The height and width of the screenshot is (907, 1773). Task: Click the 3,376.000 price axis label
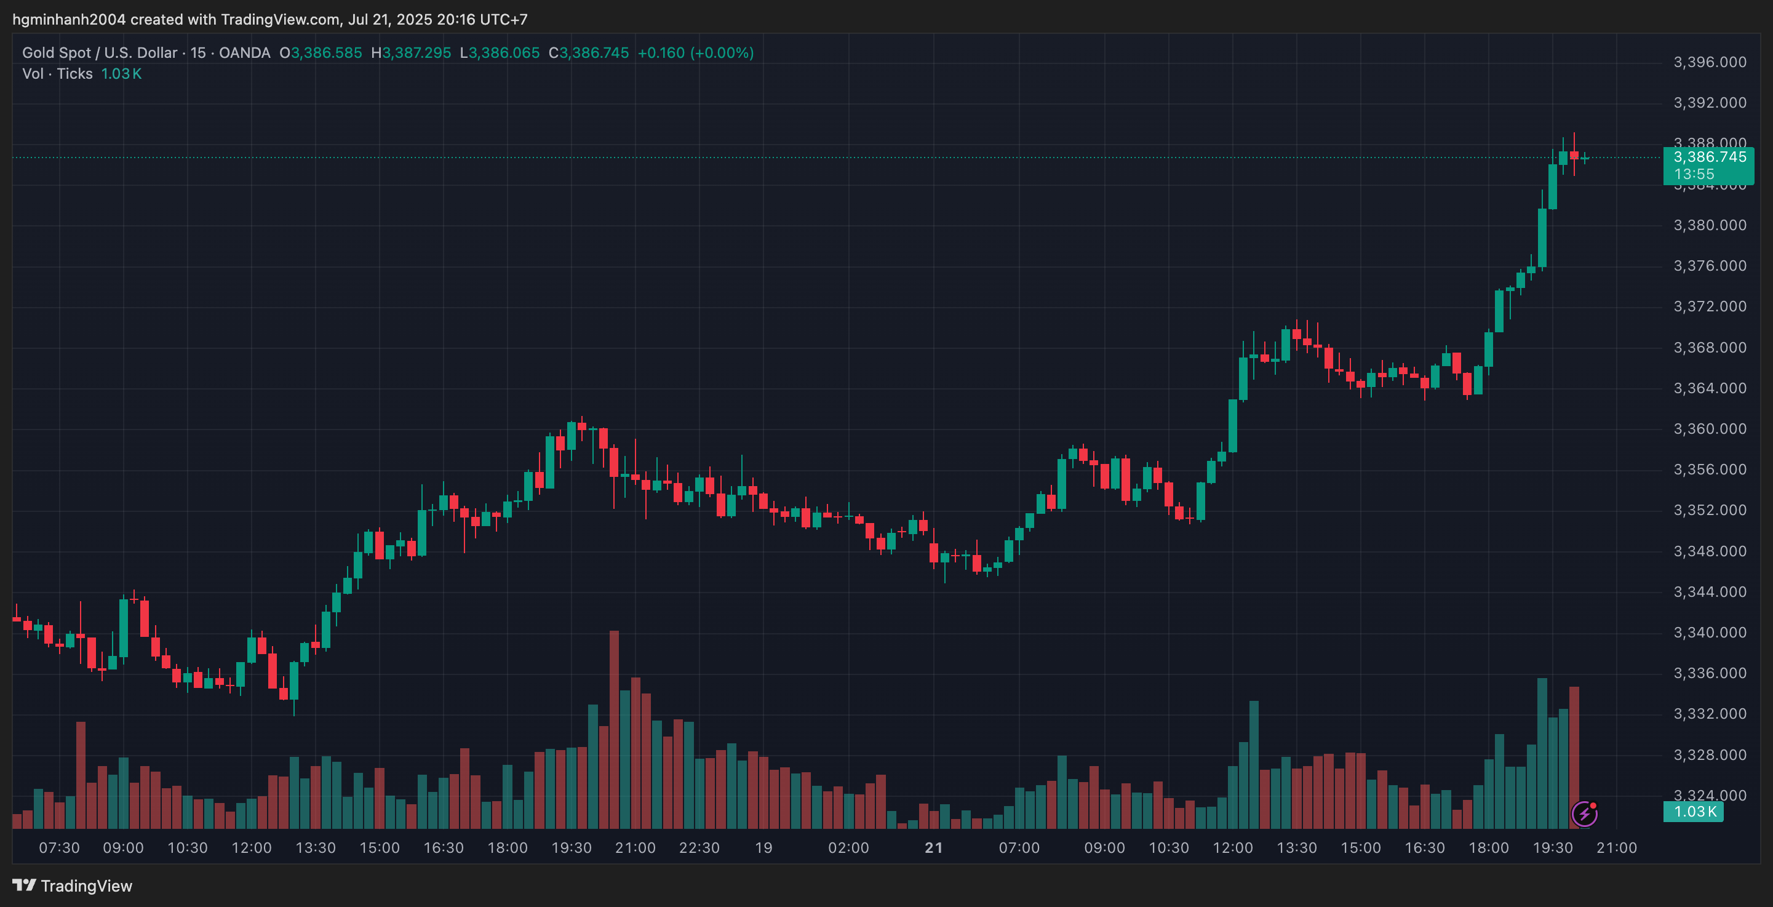(x=1710, y=266)
